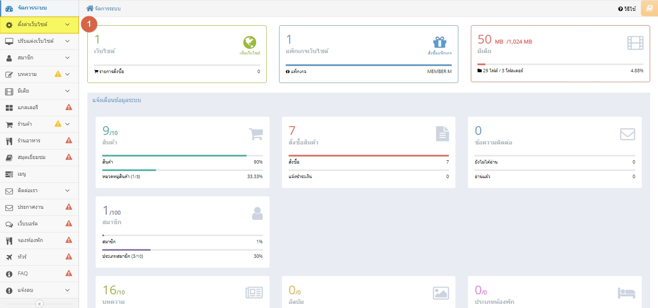This screenshot has width=658, height=308.
Task: Click the warning icon beside สมุดเยี่ยมชม
Action: pos(69,157)
